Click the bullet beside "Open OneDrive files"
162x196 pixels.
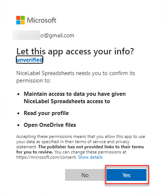18,125
